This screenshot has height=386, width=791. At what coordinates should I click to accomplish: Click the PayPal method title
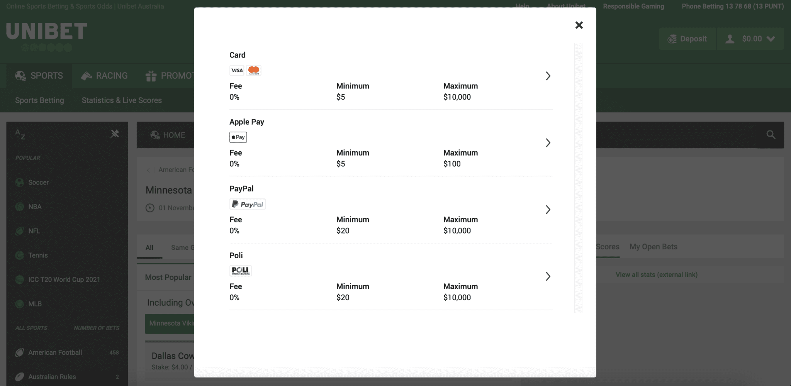[241, 189]
